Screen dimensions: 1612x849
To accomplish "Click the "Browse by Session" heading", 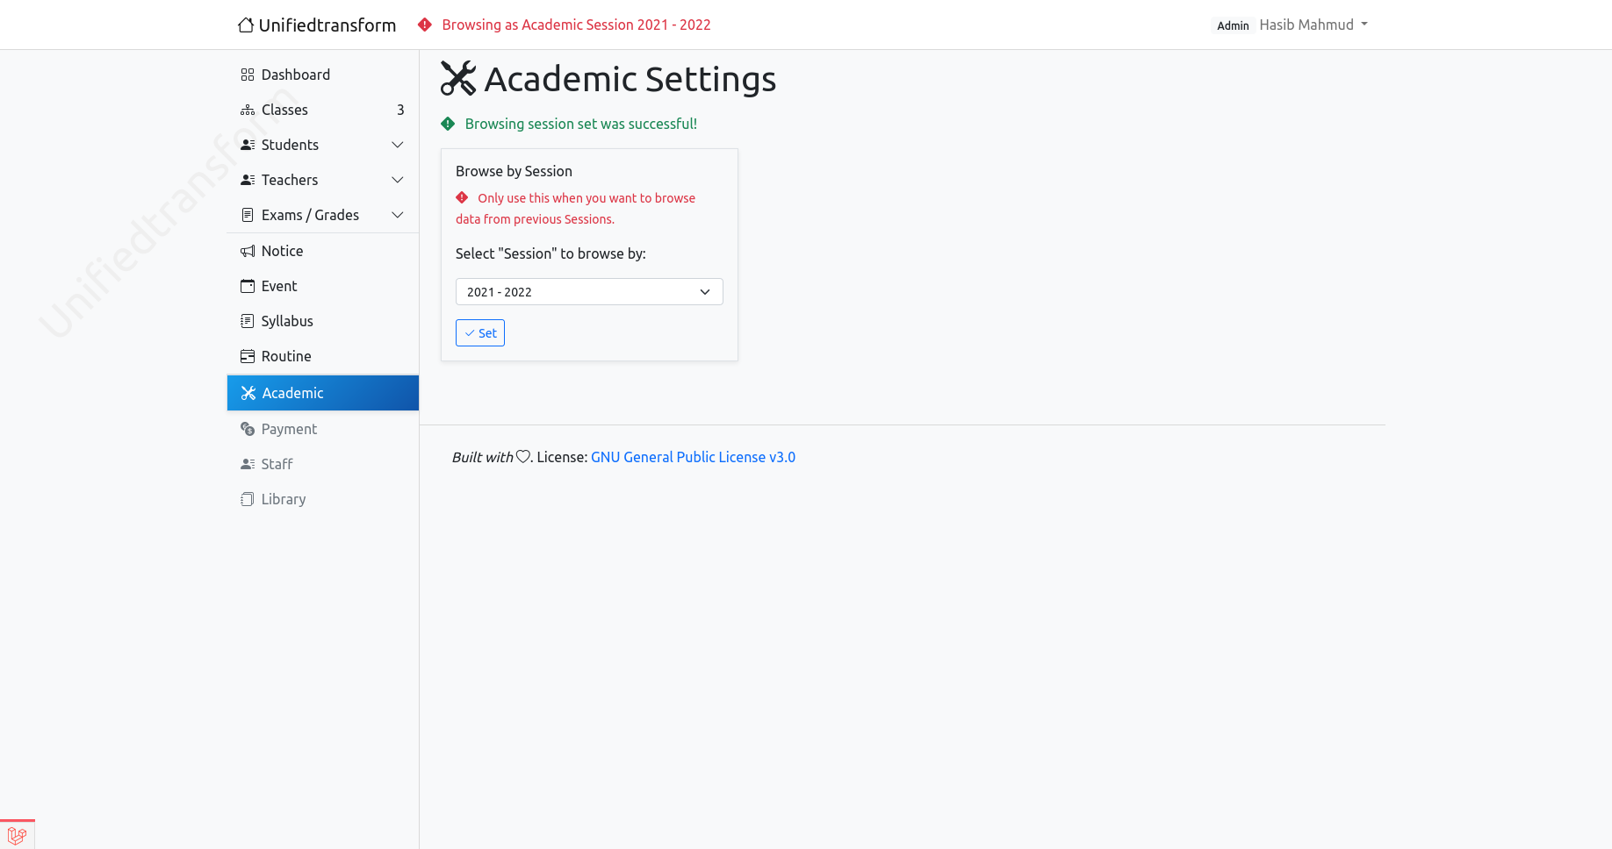I will [514, 171].
